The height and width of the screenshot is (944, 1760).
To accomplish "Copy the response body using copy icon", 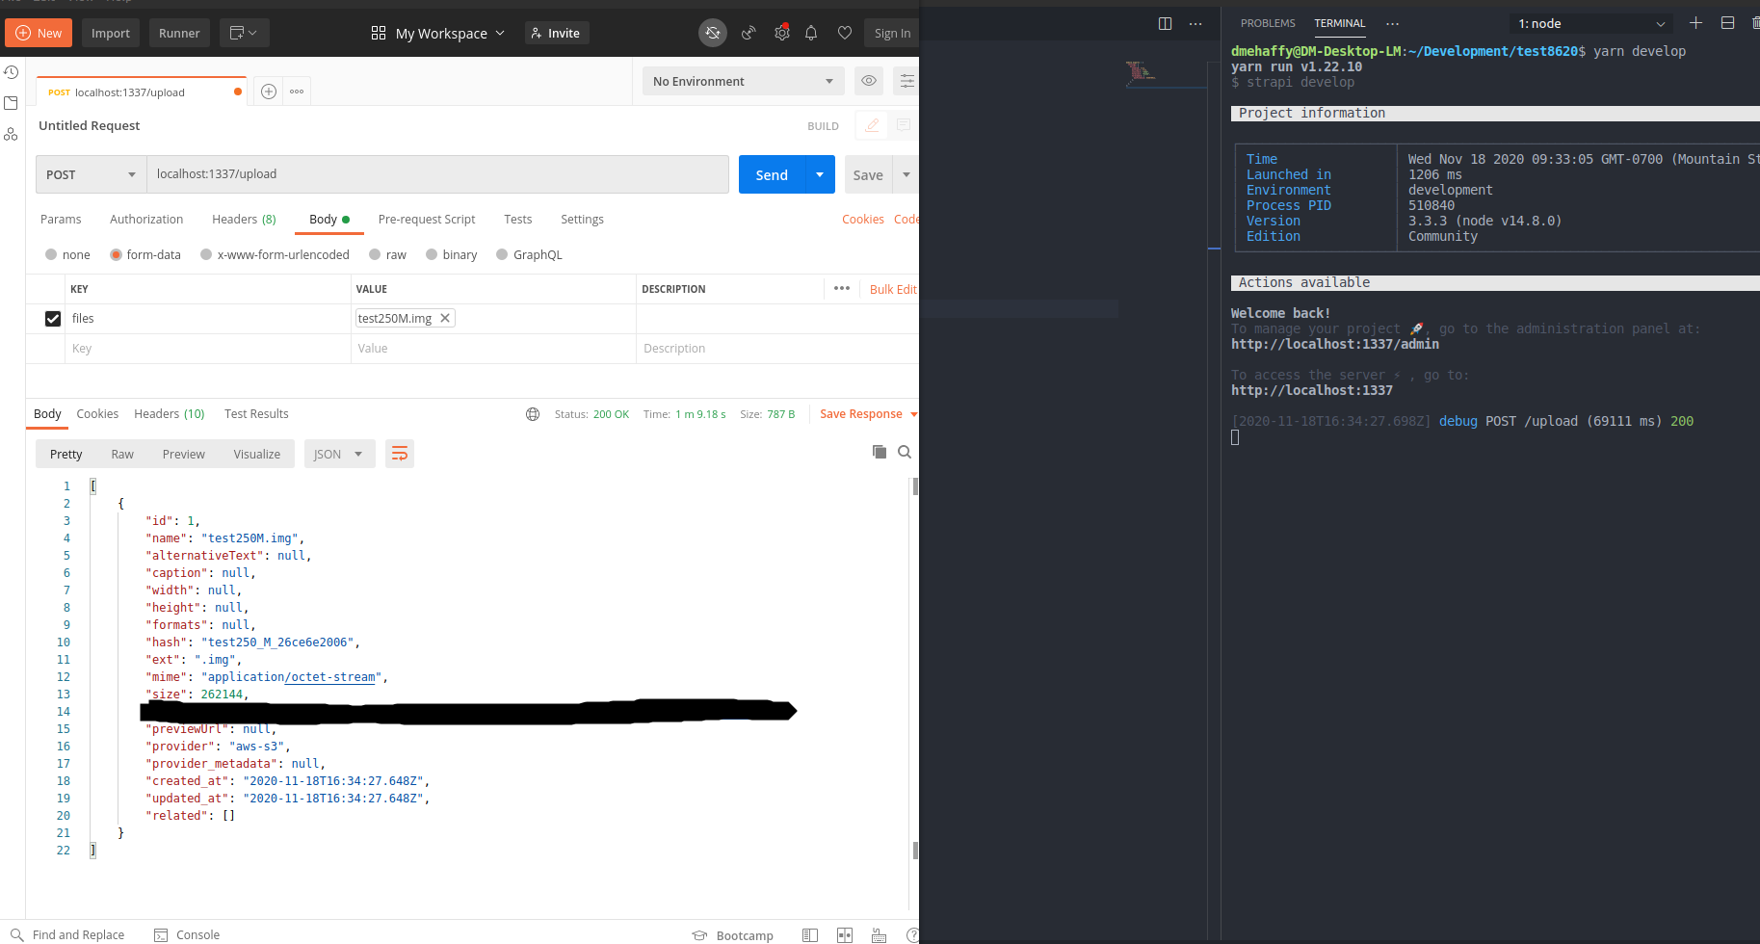I will [x=879, y=451].
